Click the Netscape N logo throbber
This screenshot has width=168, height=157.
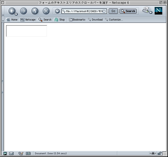(x=158, y=11)
